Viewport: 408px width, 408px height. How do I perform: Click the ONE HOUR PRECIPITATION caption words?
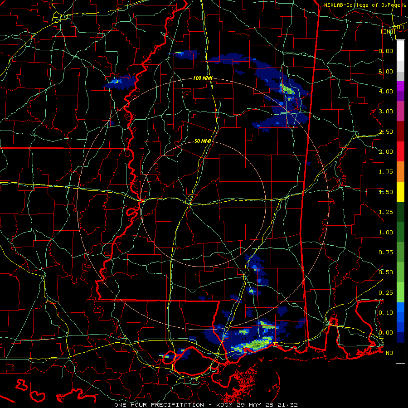point(159,405)
